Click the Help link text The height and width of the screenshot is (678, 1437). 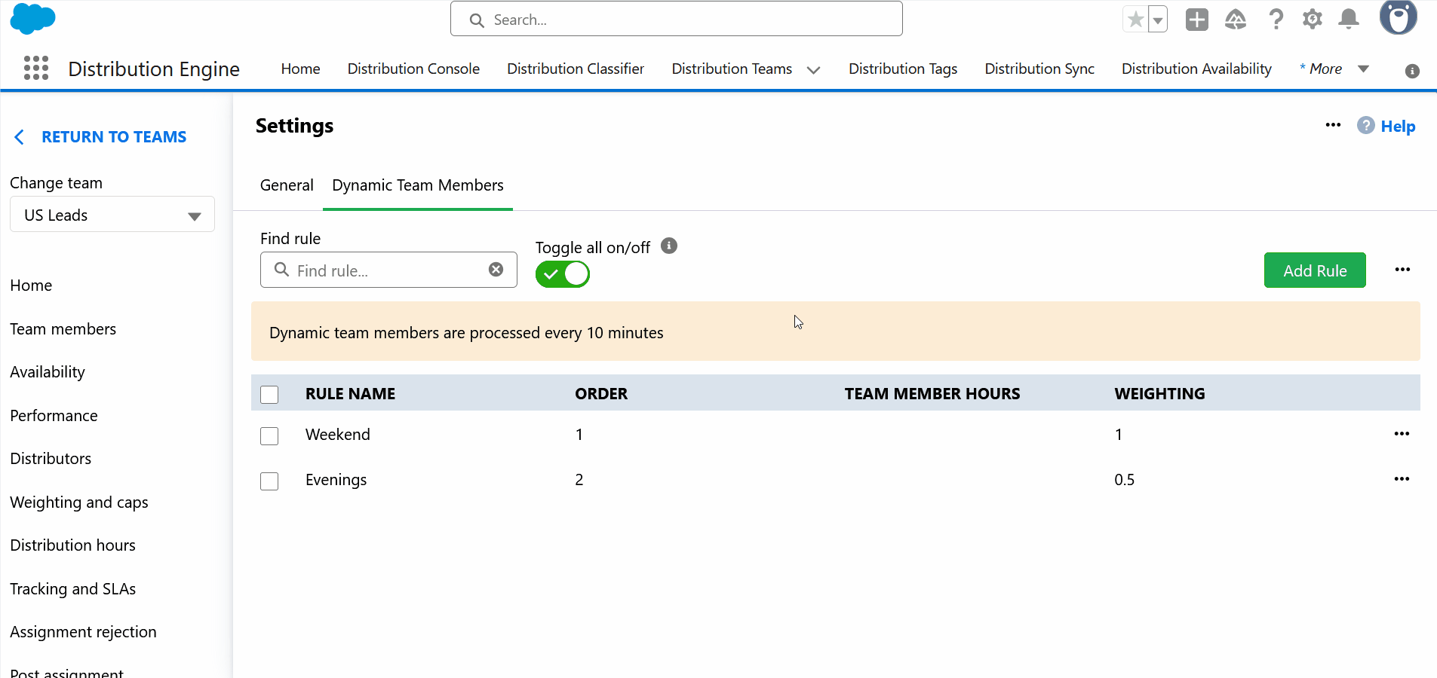[1398, 127]
